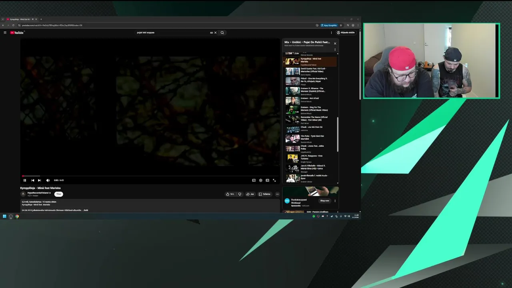Open the Chrome profile icon
512x288 pixels.
click(x=353, y=25)
